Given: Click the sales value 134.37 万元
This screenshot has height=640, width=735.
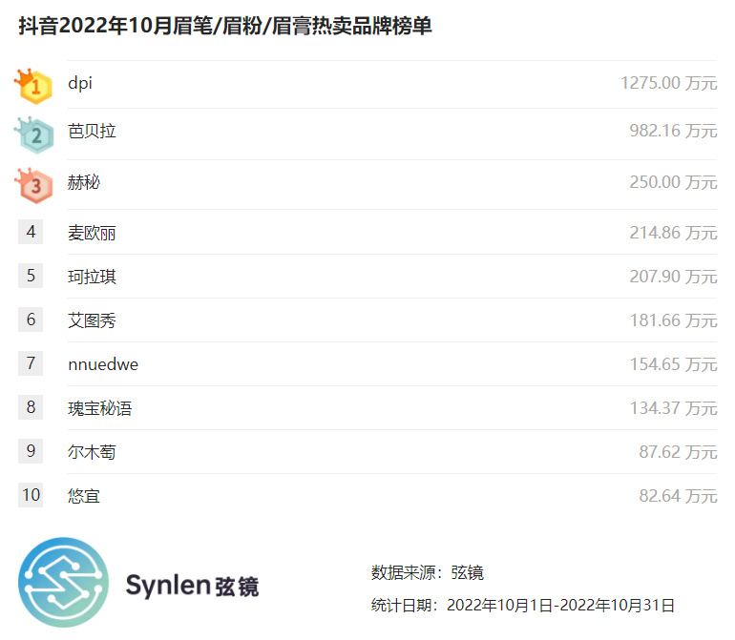Looking at the screenshot, I should (x=674, y=408).
